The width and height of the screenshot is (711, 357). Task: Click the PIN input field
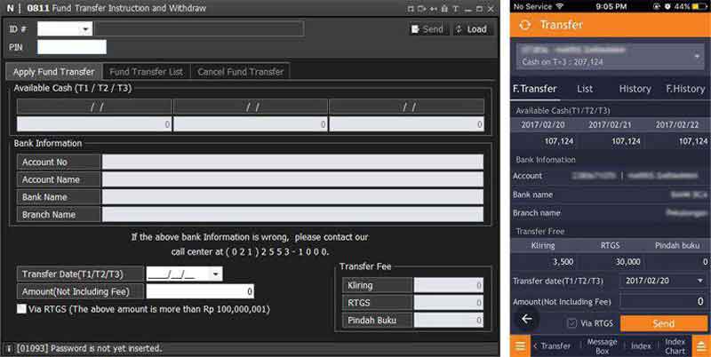[71, 47]
